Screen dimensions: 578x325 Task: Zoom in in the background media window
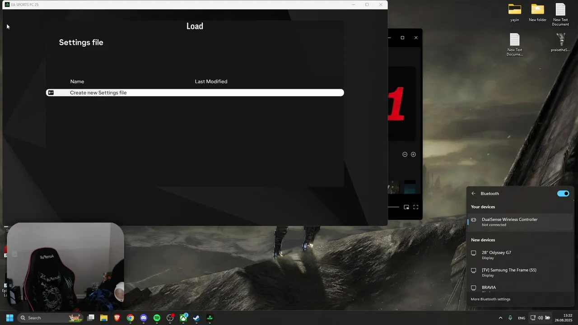click(x=413, y=154)
